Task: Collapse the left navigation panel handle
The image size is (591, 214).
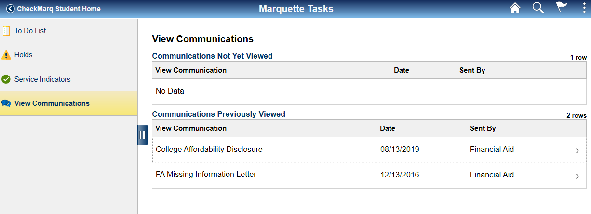Action: pyautogui.click(x=142, y=135)
